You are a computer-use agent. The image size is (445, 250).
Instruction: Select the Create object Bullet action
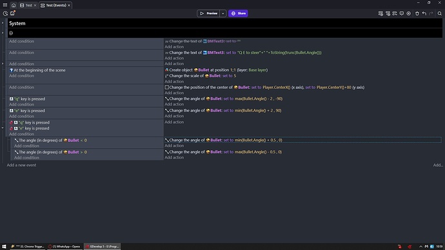click(216, 70)
